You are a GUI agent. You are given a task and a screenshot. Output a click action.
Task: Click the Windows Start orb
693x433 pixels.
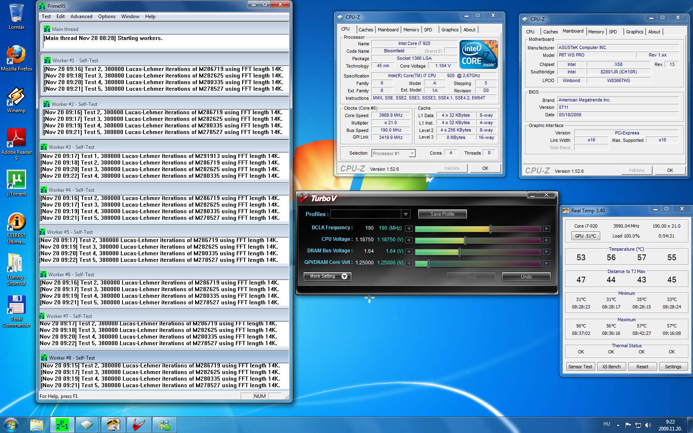click(x=11, y=424)
